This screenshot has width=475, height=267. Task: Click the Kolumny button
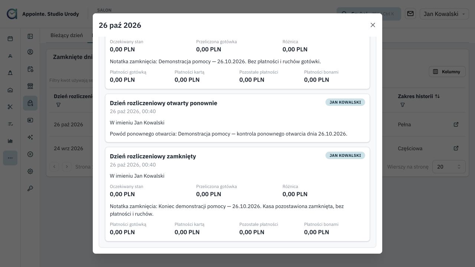[x=447, y=72]
